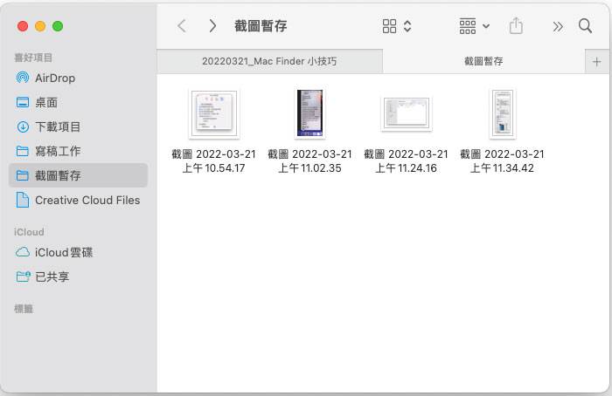
Task: Switch to the 20220321_Mac Finder 小技巧 tab
Action: coord(269,61)
